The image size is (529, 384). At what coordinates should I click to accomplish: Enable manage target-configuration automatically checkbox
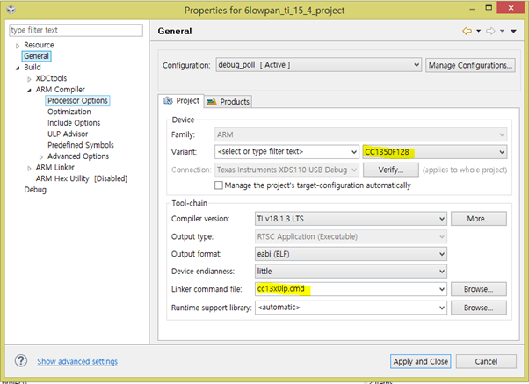click(x=220, y=185)
